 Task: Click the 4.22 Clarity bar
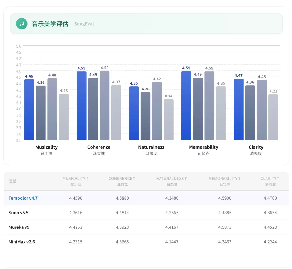273,117
